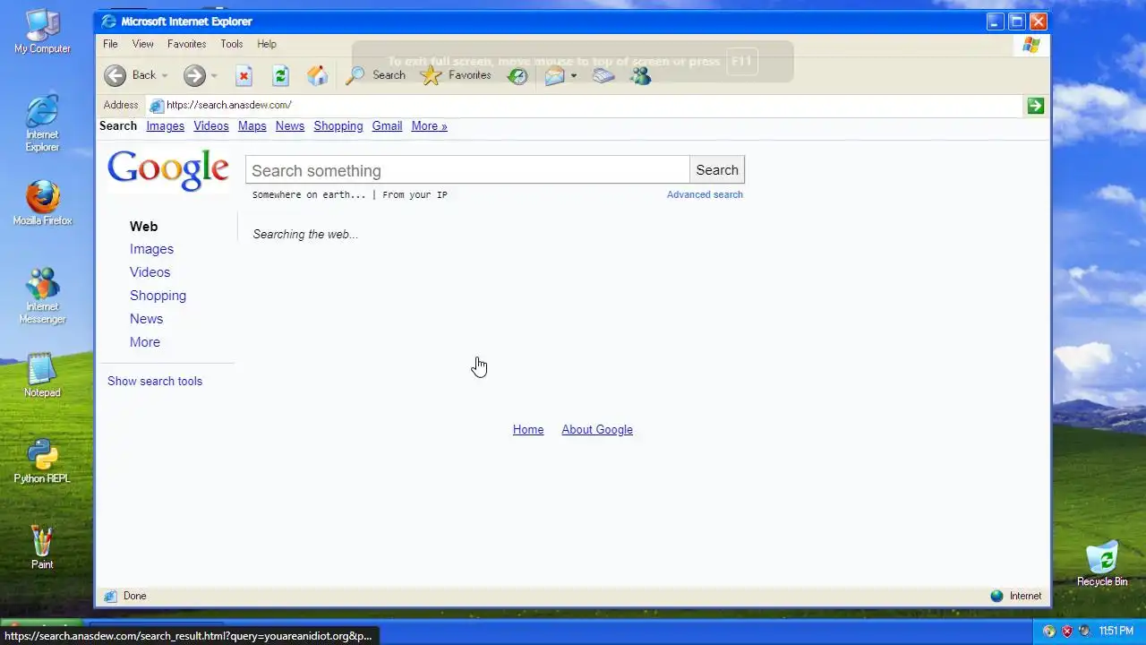Click the Mail envelope toolbar icon
This screenshot has height=645, width=1146.
(555, 76)
